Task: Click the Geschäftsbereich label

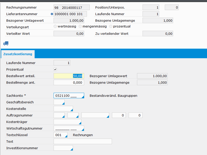Action: pyautogui.click(x=20, y=102)
